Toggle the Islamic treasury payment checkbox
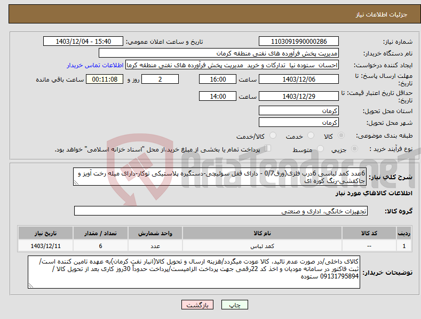421x319 pixels. pos(268,148)
